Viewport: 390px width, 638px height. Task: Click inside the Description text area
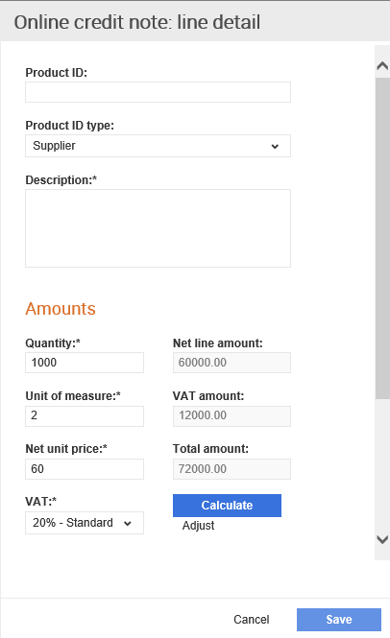pos(158,228)
